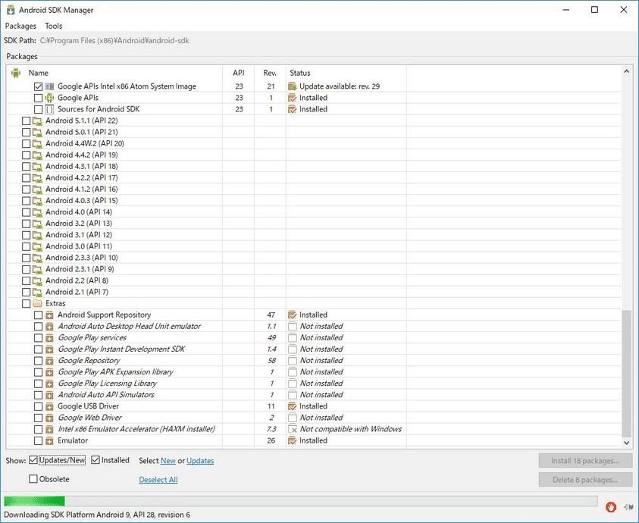Click the Updates link to select updates

[x=200, y=461]
